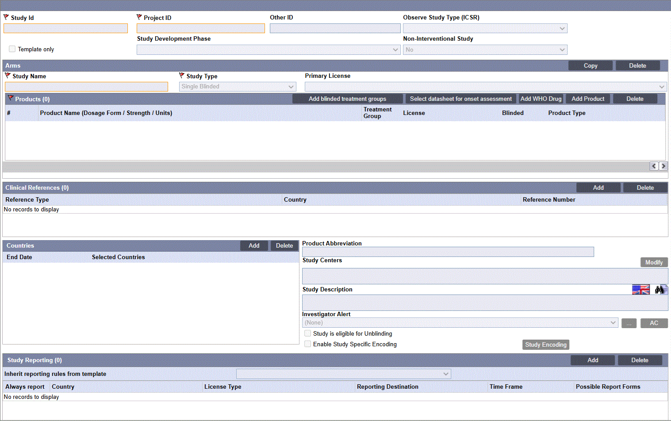Click the right scroll arrow below Products grid
The image size is (671, 421).
663,166
